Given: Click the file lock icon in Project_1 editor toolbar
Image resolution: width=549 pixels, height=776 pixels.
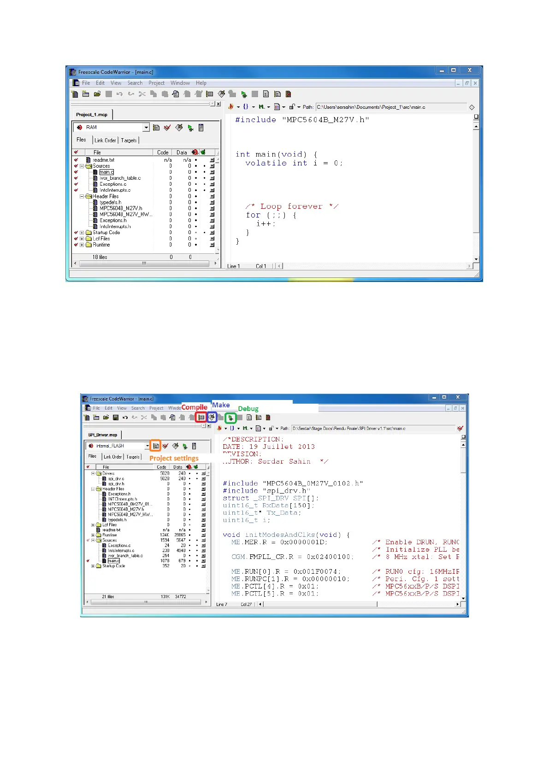Looking at the screenshot, I should [x=292, y=106].
